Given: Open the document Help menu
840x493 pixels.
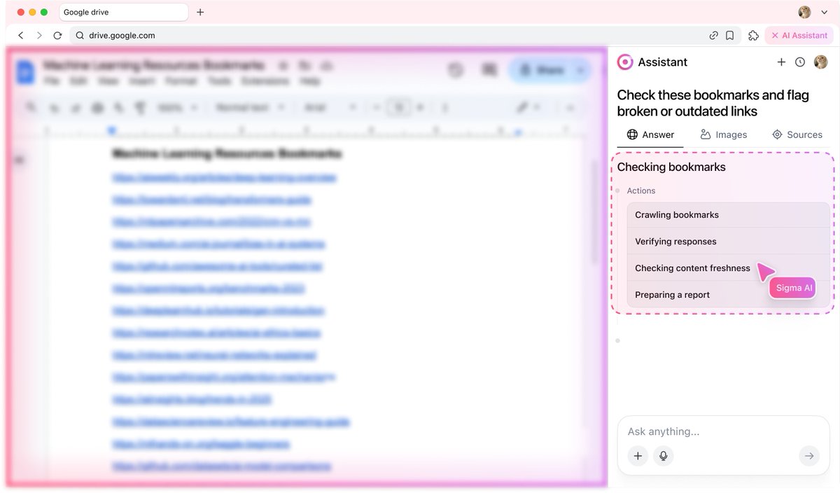Looking at the screenshot, I should (x=310, y=81).
